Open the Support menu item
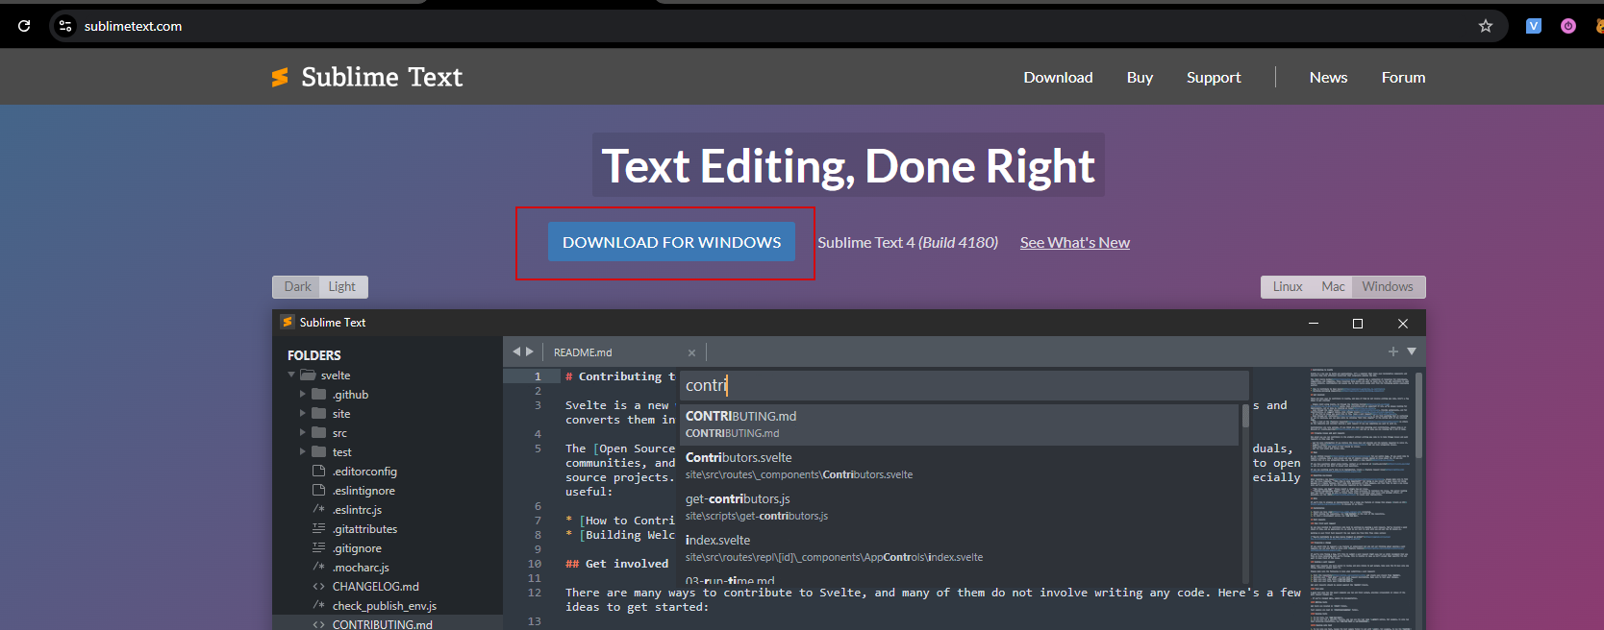 [x=1214, y=77]
